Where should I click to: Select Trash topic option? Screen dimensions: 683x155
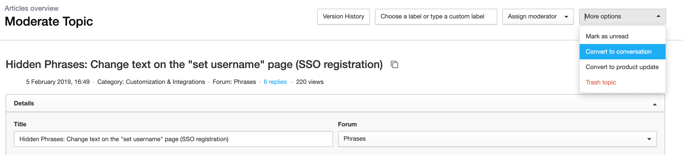tap(622, 82)
